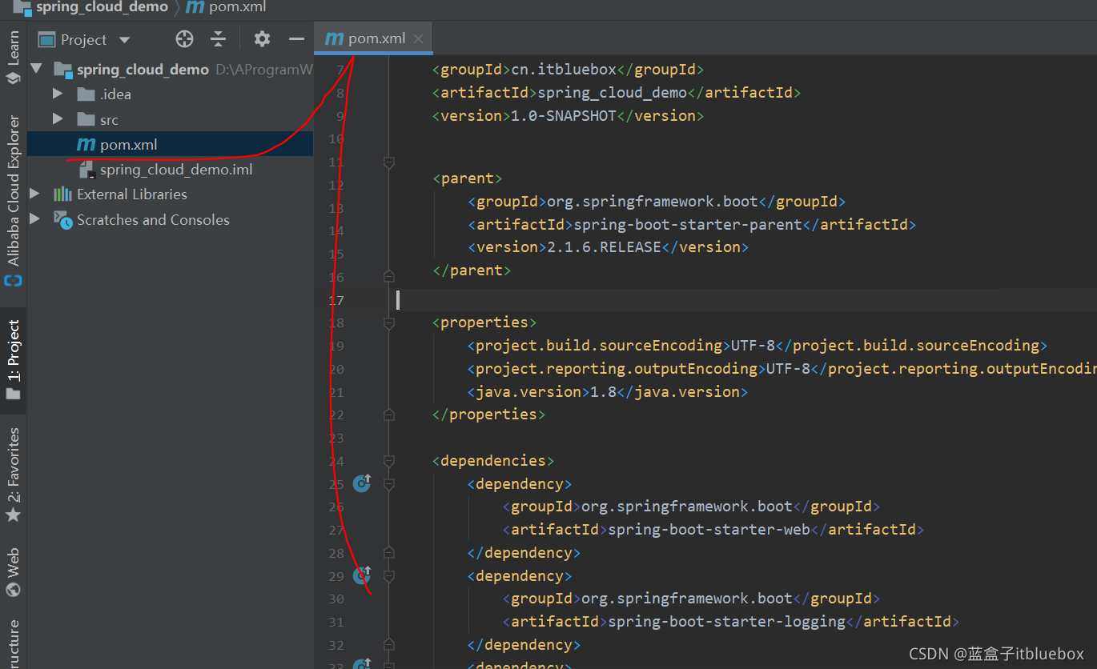This screenshot has height=669, width=1097.
Task: Click the Scratches and Consoles clock icon
Action: pos(62,219)
